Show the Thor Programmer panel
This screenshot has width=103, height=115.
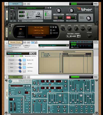pos(20,21)
